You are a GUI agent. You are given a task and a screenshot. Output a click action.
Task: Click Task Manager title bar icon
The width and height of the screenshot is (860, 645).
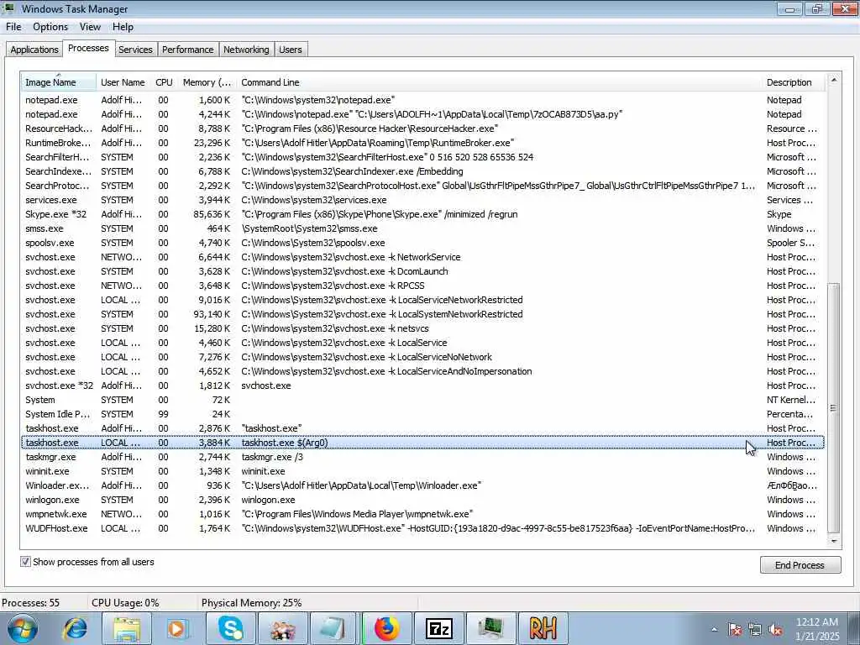click(8, 8)
